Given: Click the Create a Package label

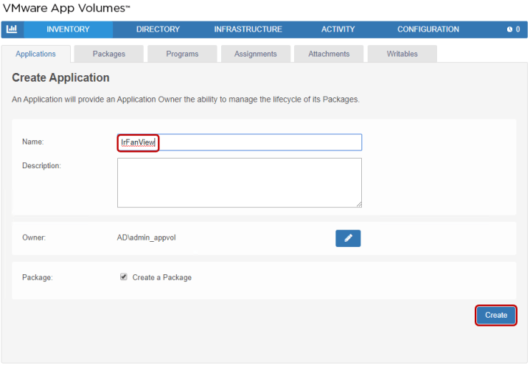Looking at the screenshot, I should (x=161, y=277).
